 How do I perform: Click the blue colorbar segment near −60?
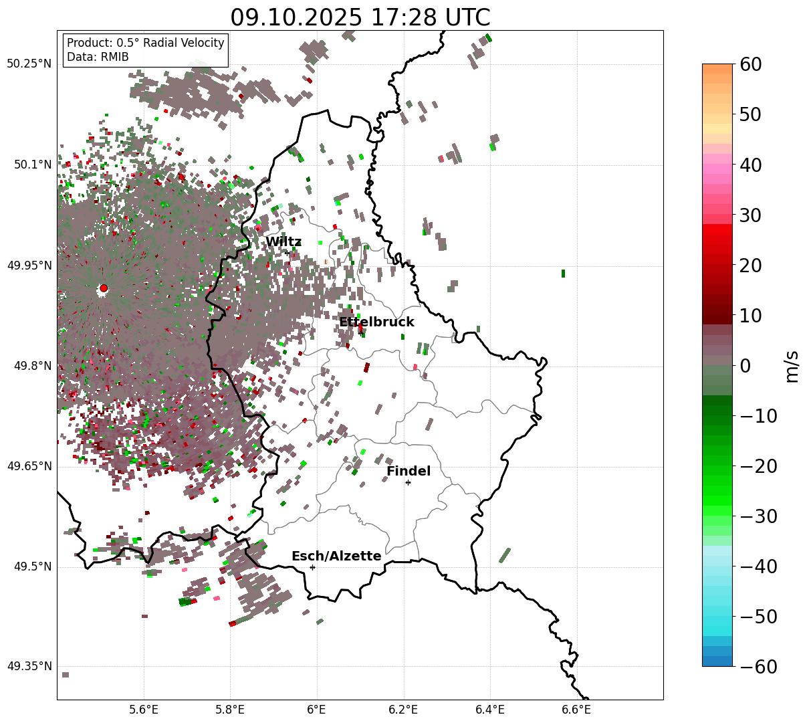tap(717, 661)
